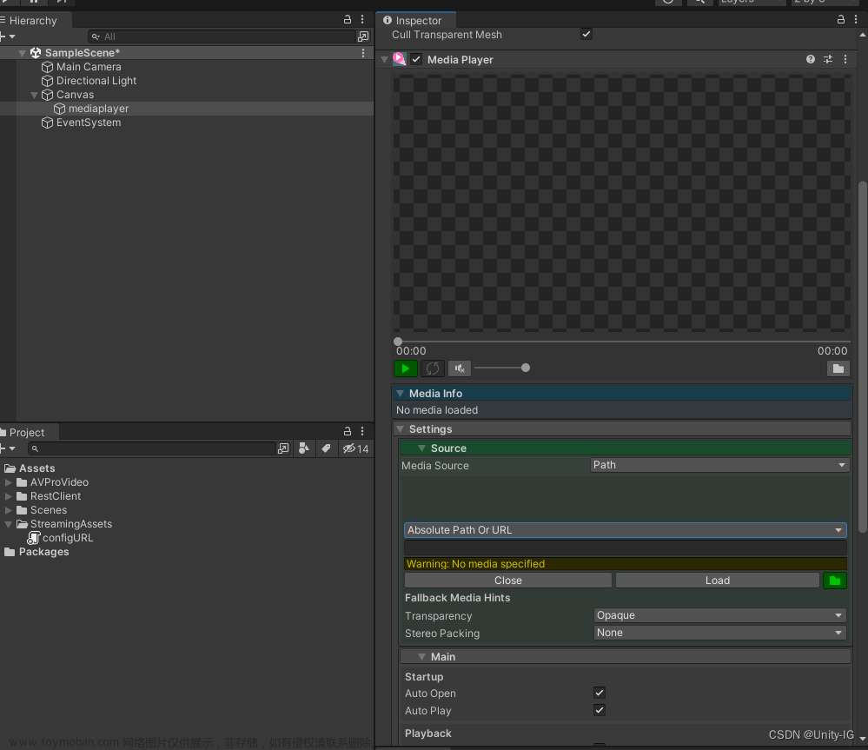
Task: Click the green folder browse button beside Load
Action: (x=835, y=580)
